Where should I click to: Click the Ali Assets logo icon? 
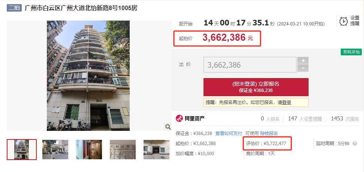[x=179, y=119]
